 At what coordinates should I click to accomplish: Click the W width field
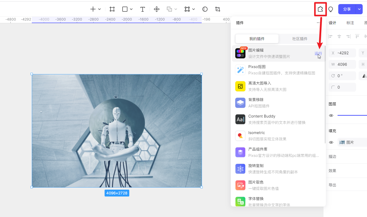coord(342,64)
